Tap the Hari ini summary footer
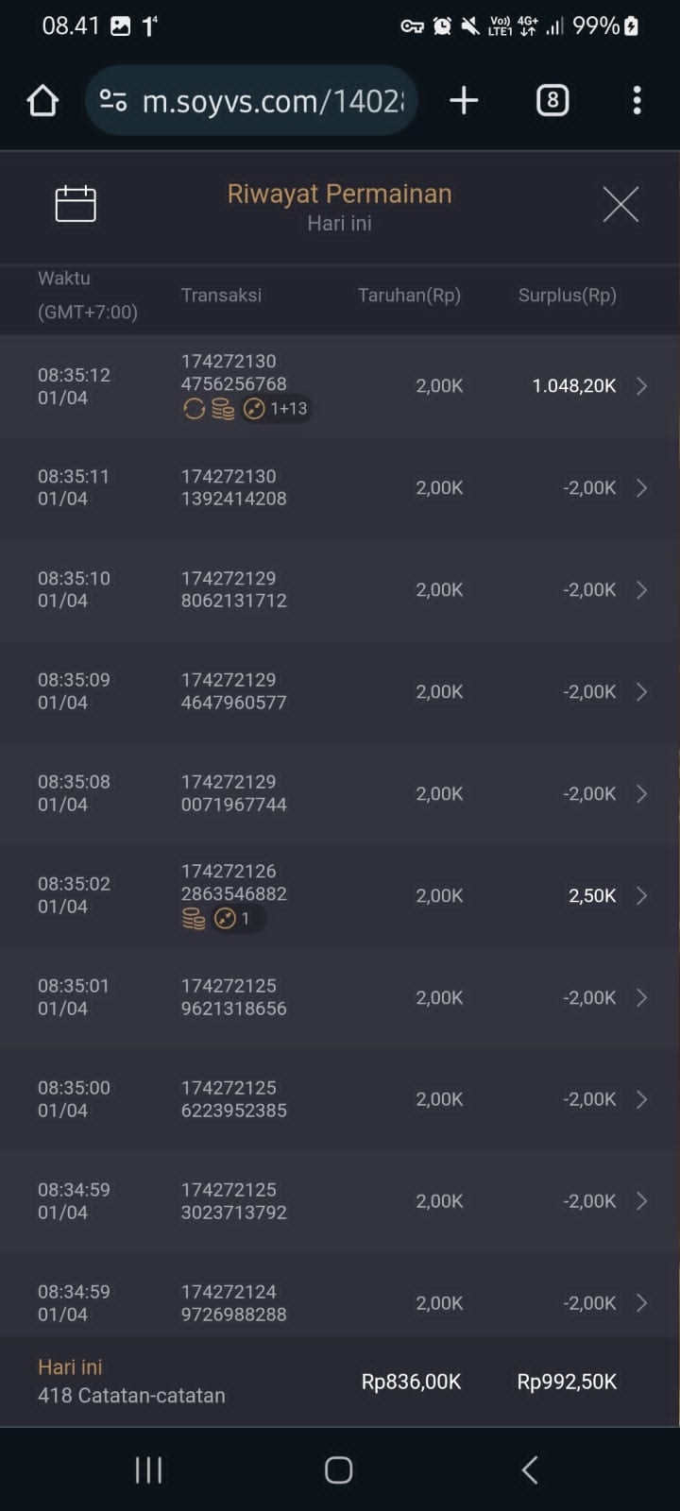The width and height of the screenshot is (680, 1511). coord(131,1382)
